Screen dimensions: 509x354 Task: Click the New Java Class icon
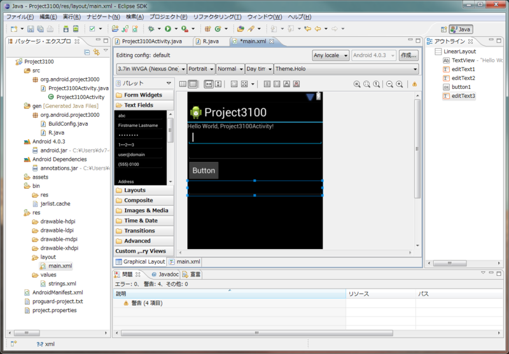click(218, 29)
